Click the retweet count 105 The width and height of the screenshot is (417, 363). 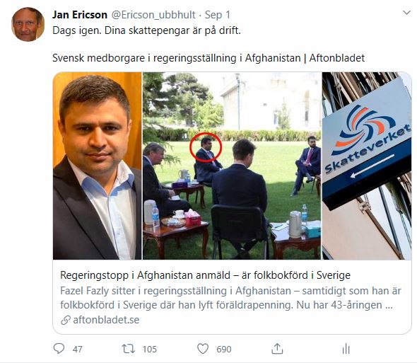[149, 349]
